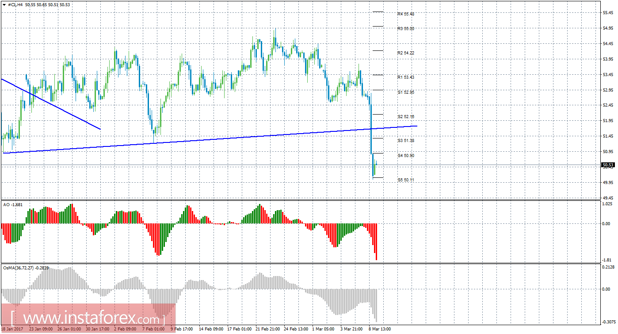Click 52.95 on the price scale
The height and width of the screenshot is (334, 618).
pyautogui.click(x=608, y=90)
